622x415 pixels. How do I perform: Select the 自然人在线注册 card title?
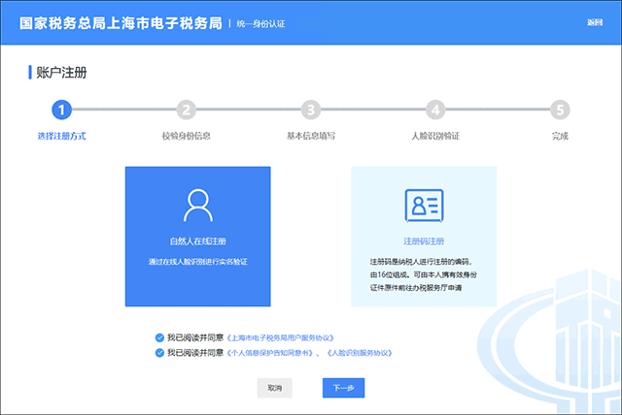tap(197, 240)
